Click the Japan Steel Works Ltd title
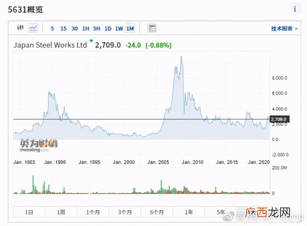The height and width of the screenshot is (226, 307). [50, 45]
